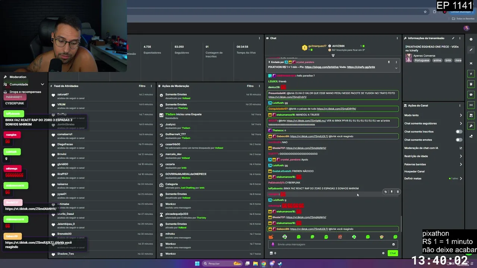This screenshot has width=477, height=268.
Task: Open chat settings gear icon
Action: 383,253
